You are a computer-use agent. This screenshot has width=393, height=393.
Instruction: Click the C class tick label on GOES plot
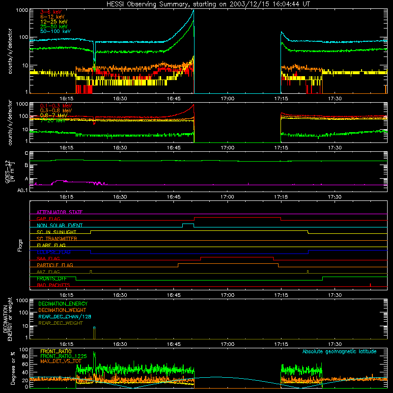[x=27, y=153]
